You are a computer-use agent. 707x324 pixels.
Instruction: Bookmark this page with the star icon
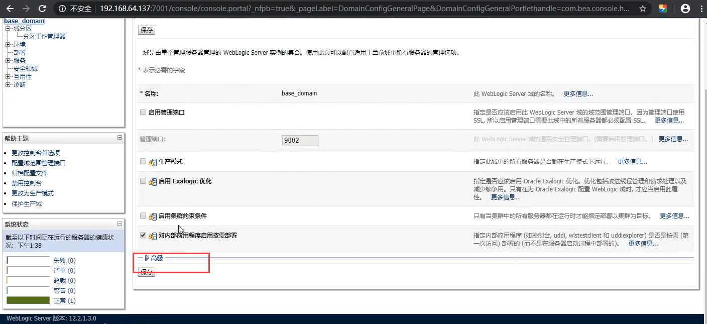point(643,9)
